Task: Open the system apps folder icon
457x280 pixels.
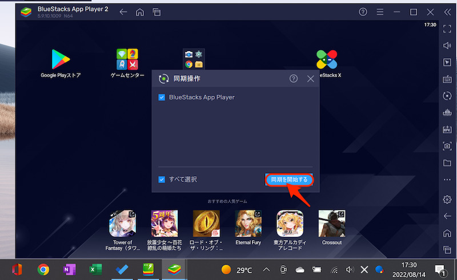Action: [194, 59]
